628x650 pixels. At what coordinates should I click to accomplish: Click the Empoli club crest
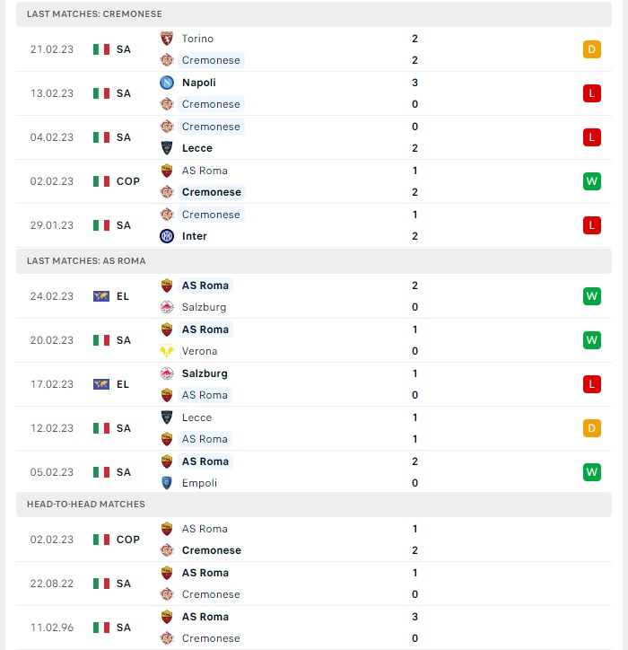[167, 483]
